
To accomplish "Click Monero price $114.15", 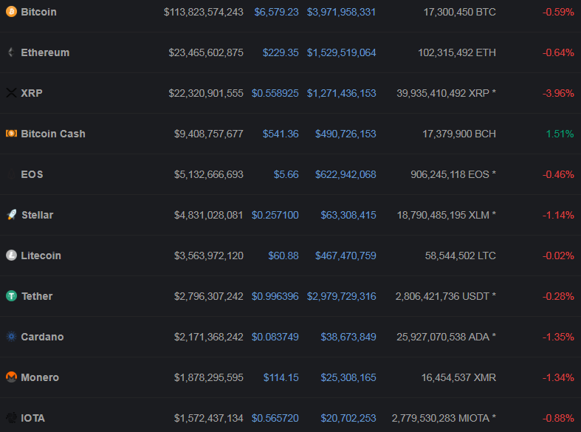I will pyautogui.click(x=281, y=377).
